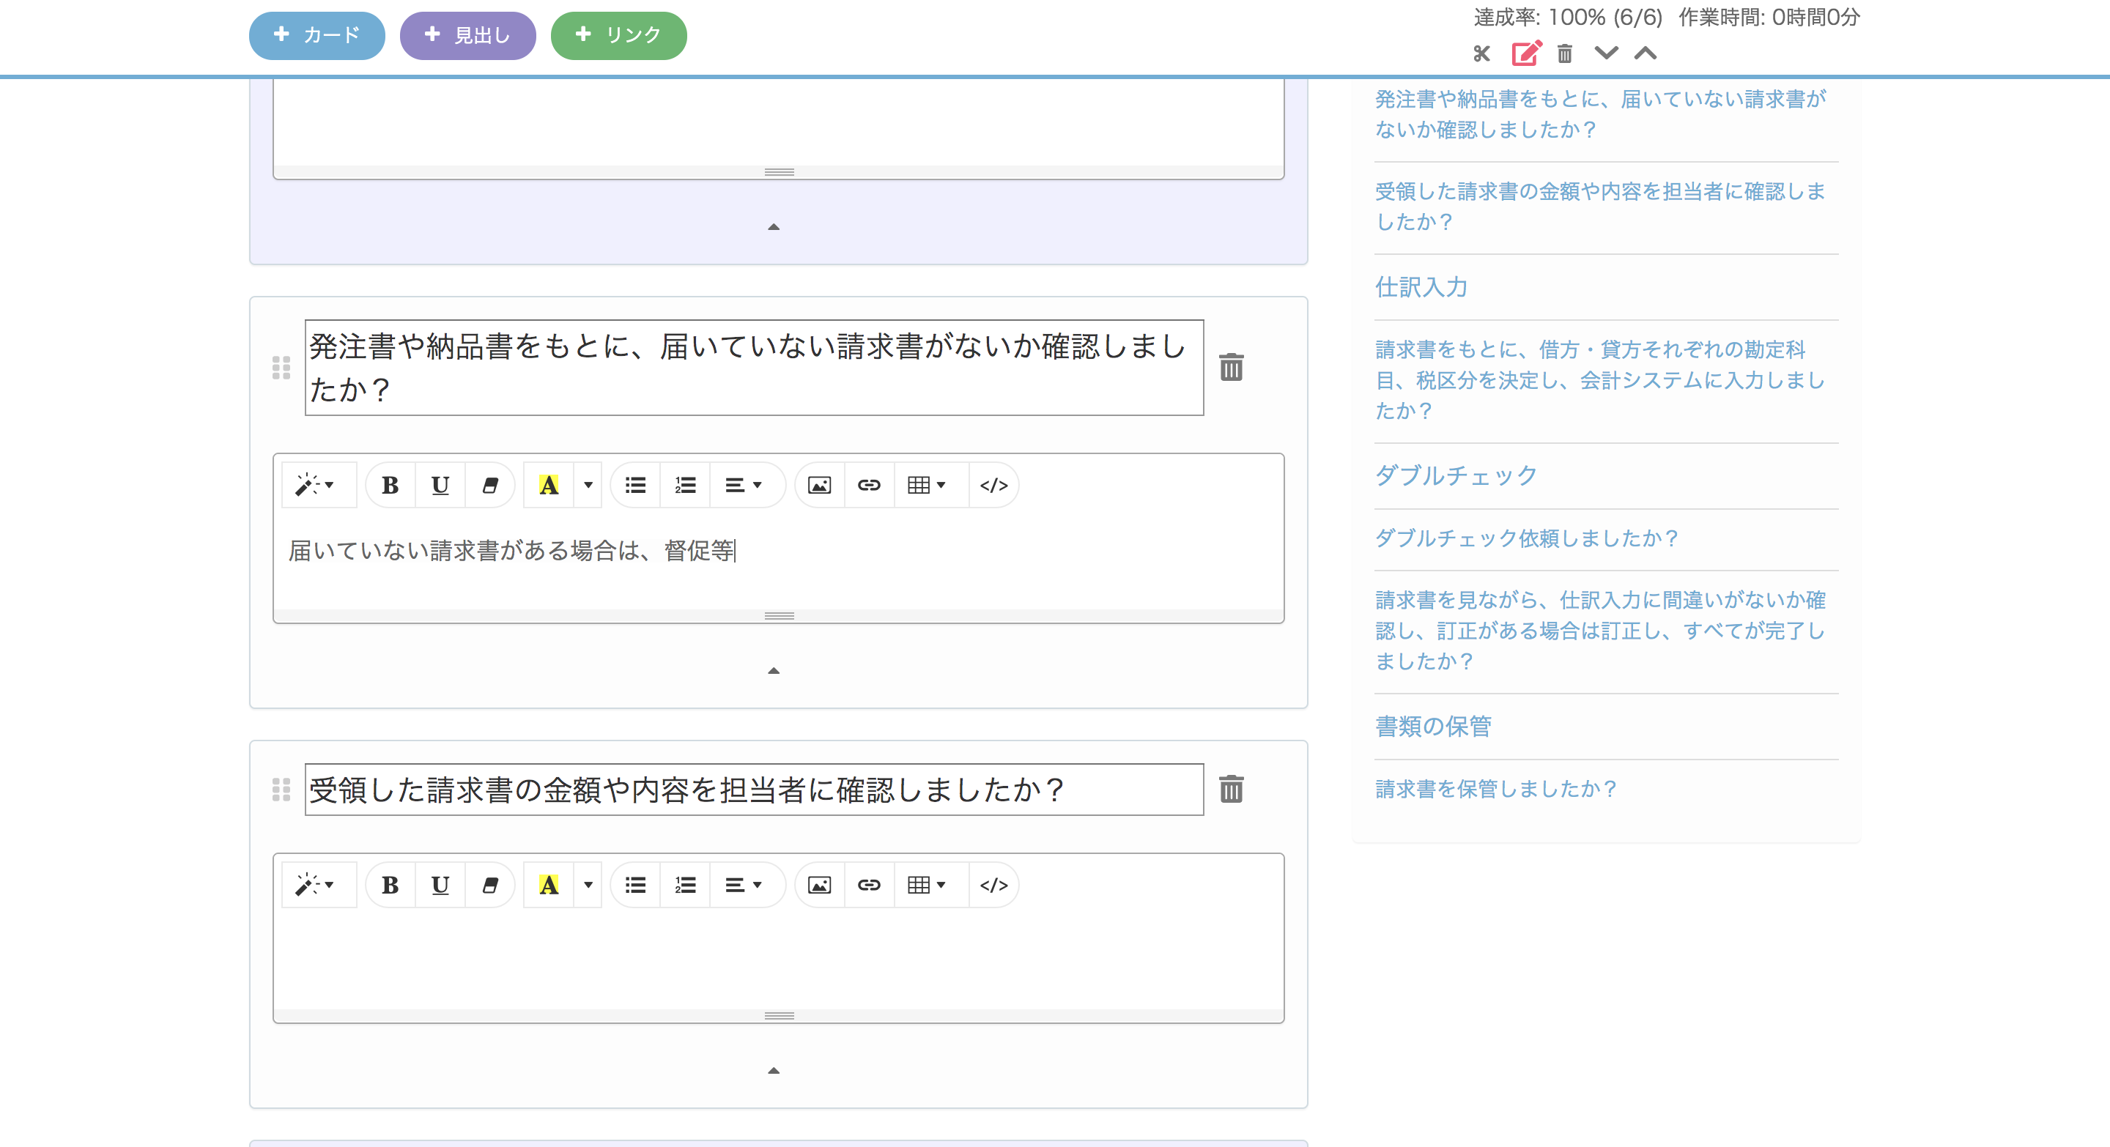Screen dimensions: 2110x1147
Task: Click resize handle of the top editor
Action: point(778,172)
